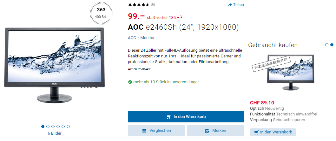Click the green stock availability checkmark
The width and height of the screenshot is (336, 141).
coord(130,82)
